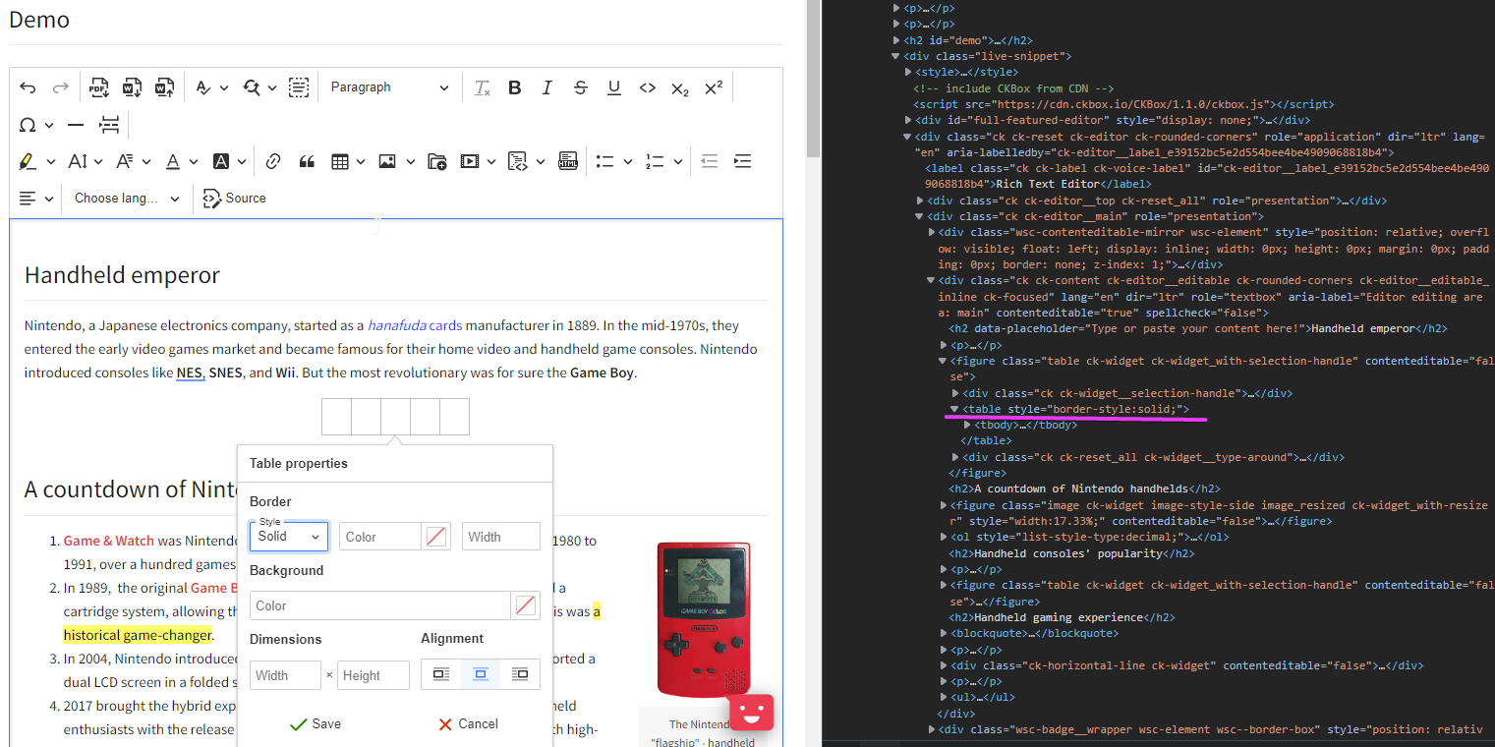Image resolution: width=1495 pixels, height=747 pixels.
Task: Open the hanafuda cards hyperlink
Action: (x=414, y=324)
